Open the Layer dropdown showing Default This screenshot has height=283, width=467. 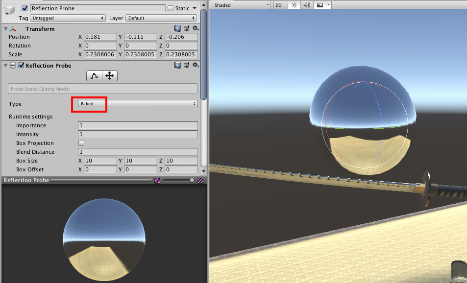click(x=161, y=18)
